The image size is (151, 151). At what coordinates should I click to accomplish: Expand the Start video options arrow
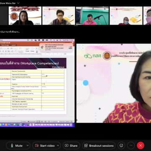[x=58, y=146]
